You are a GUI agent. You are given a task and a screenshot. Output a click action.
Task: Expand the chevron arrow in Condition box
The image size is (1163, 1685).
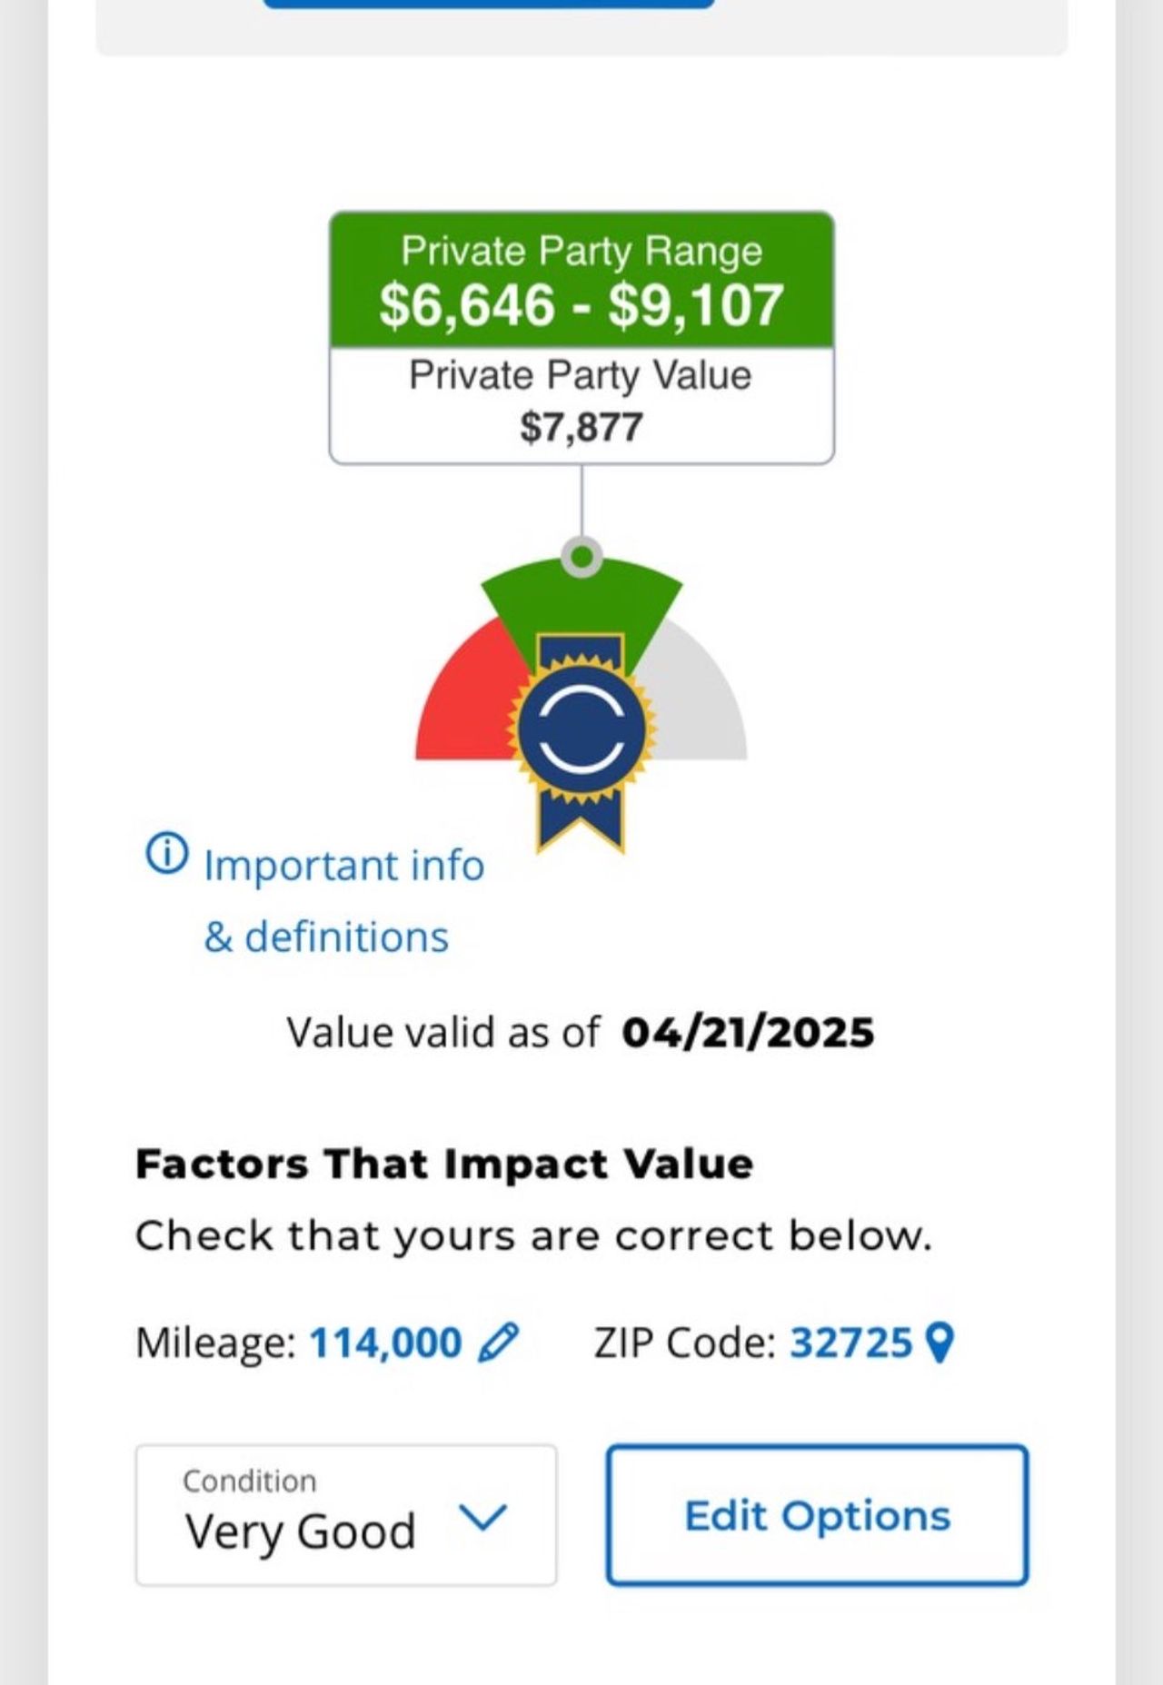pos(482,1515)
